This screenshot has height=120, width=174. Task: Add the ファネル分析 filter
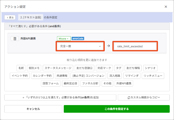(x=90, y=83)
